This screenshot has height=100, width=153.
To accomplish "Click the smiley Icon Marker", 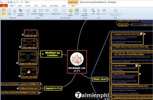I will pyautogui.click(x=71, y=10).
